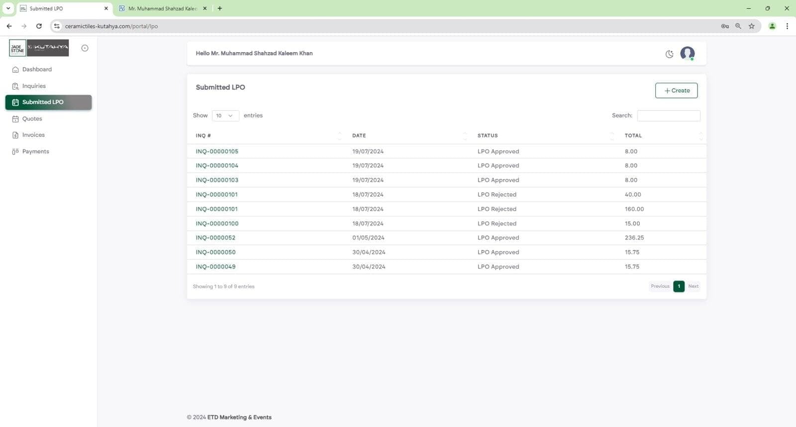Open the zoom magnifier icon in address bar
The height and width of the screenshot is (427, 796).
pos(738,26)
